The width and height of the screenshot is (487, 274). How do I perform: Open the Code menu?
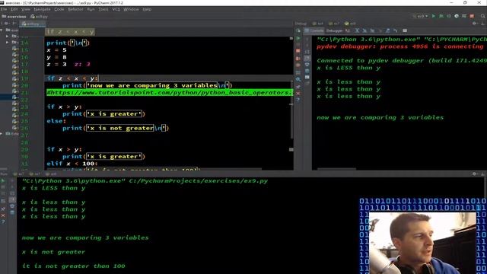click(59, 9)
